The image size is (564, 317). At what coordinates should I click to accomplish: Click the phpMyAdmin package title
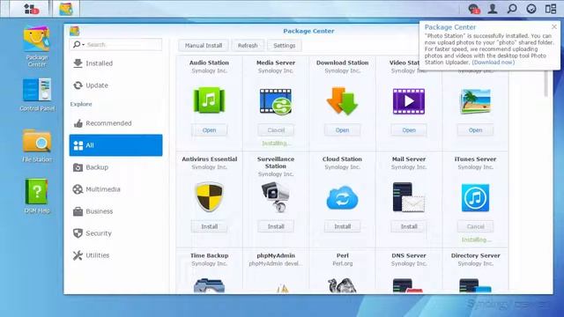tap(276, 255)
